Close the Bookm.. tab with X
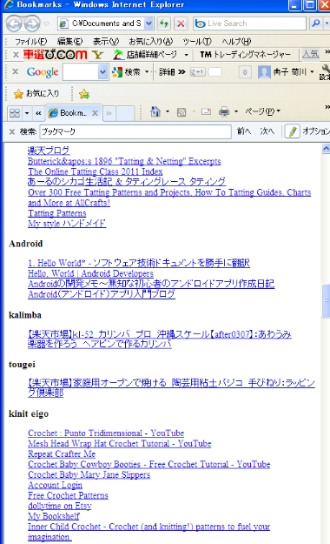 96,113
